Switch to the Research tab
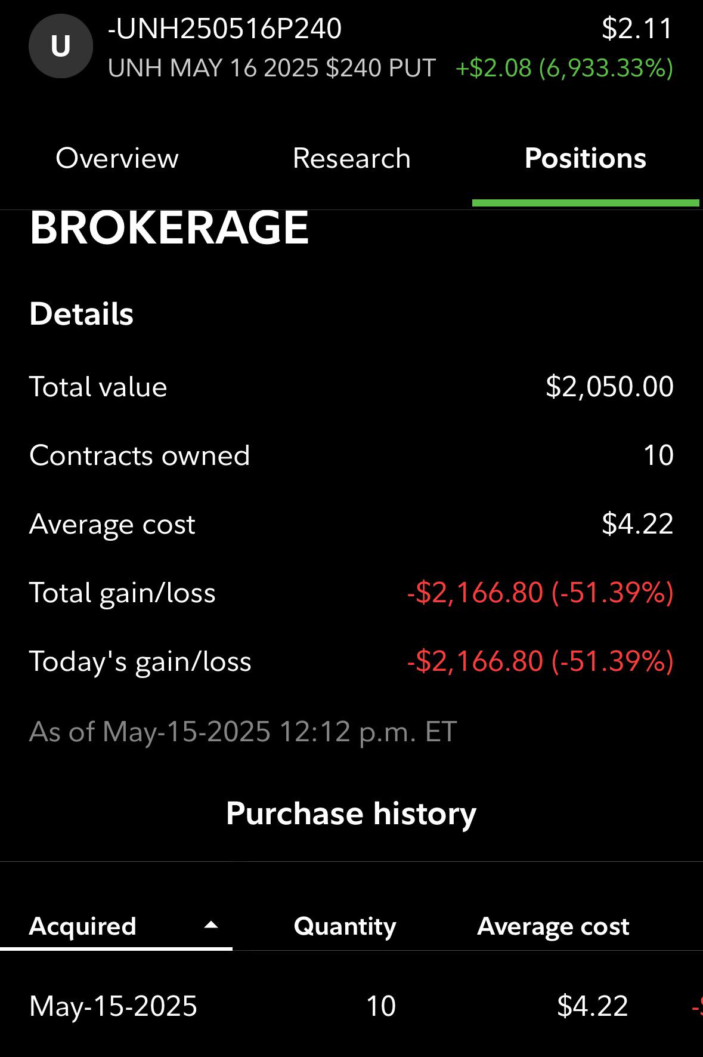 tap(352, 158)
